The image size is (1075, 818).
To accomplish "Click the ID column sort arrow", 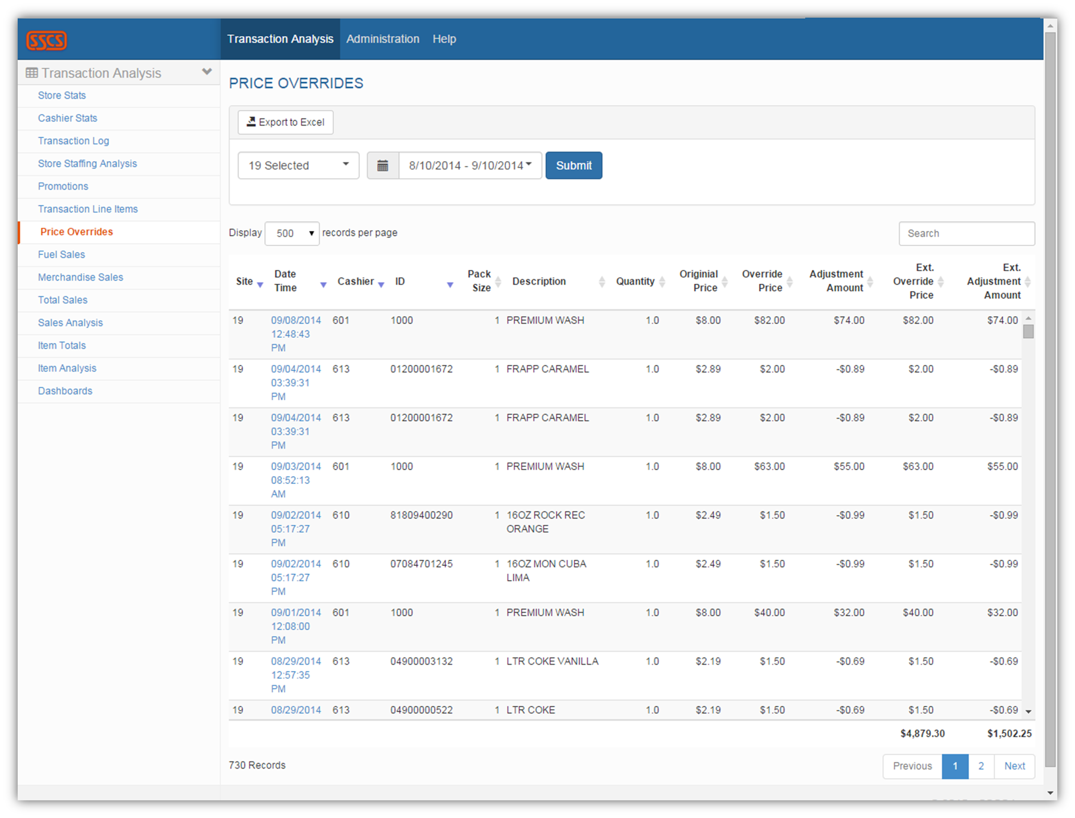I will 450,284.
